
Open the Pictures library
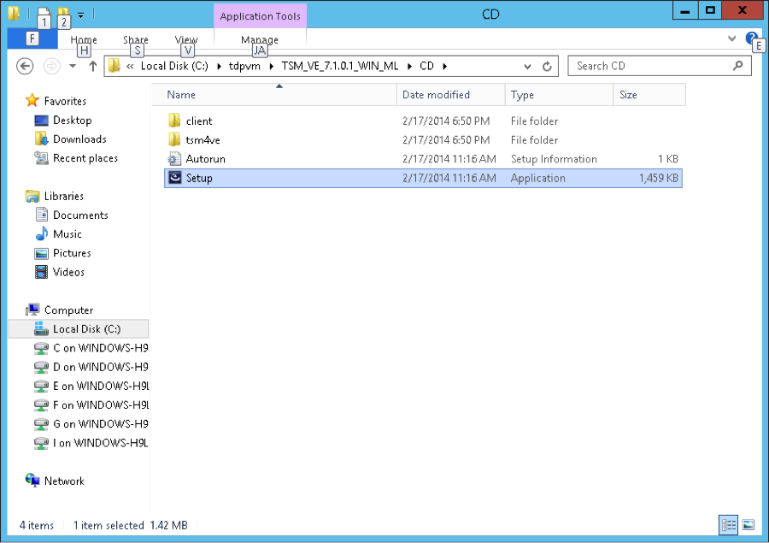pyautogui.click(x=72, y=253)
